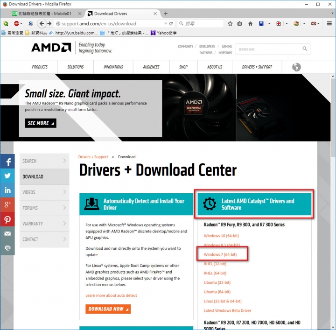Expand the SEARCH sidebar item

point(44,161)
